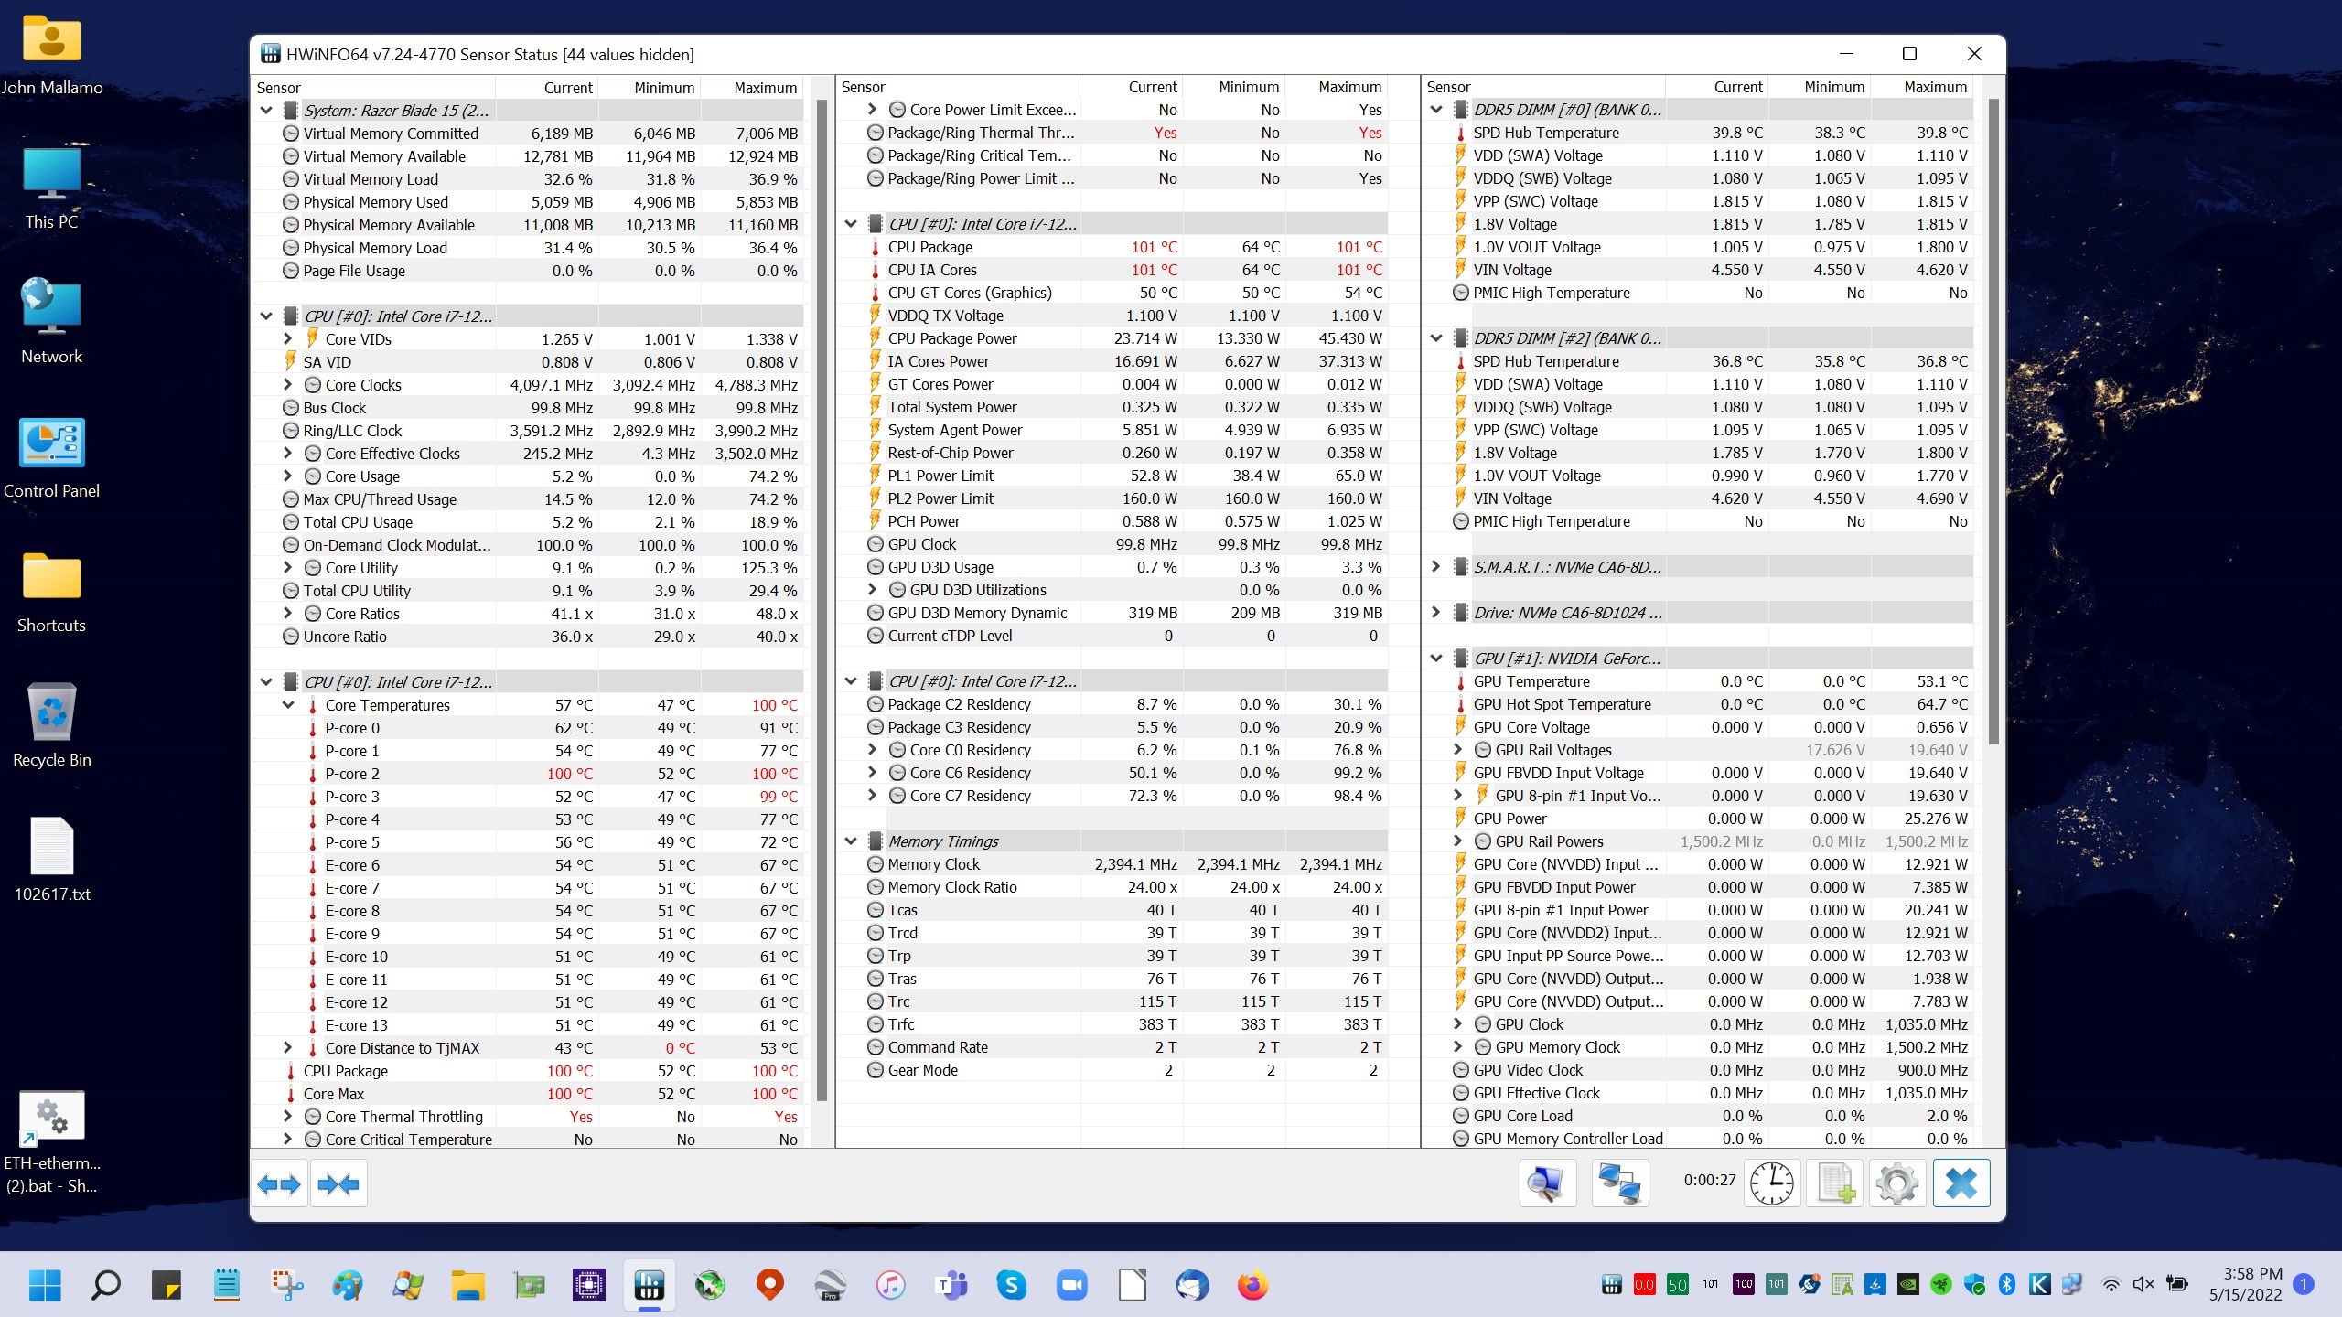Open the remote monitoring computers icon

pos(1619,1183)
